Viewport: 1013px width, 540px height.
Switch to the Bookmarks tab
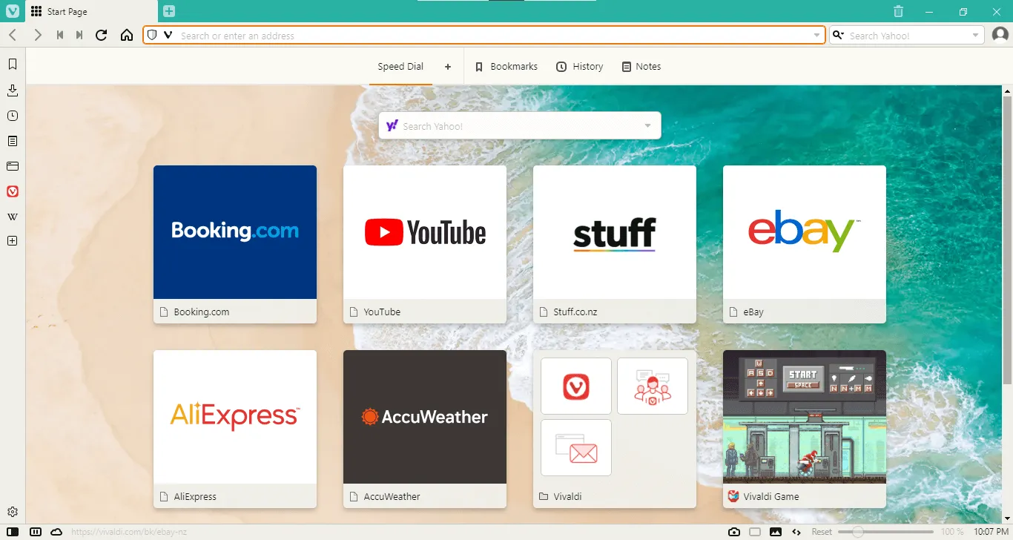tap(506, 66)
